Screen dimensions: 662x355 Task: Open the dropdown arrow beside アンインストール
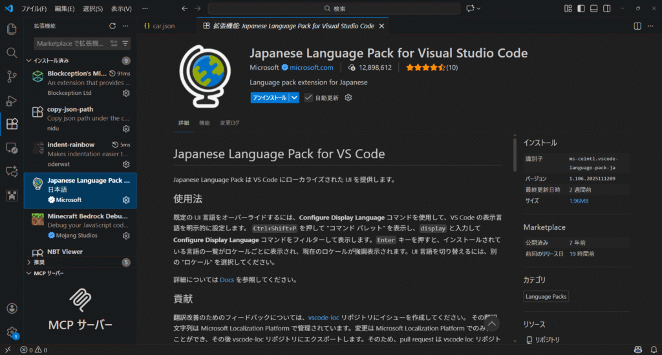click(x=294, y=97)
